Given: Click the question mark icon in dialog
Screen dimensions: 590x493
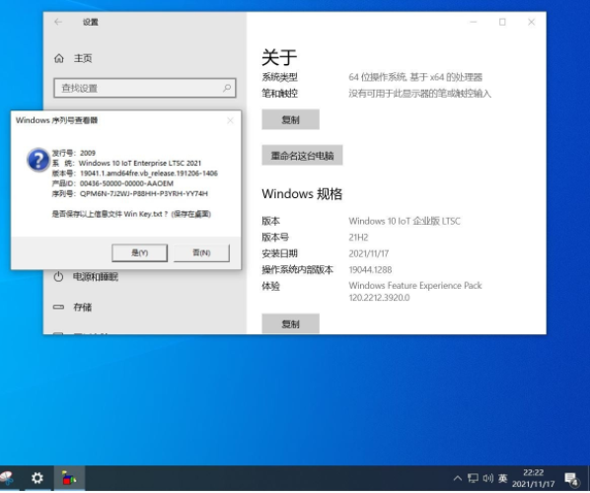Looking at the screenshot, I should coord(38,160).
